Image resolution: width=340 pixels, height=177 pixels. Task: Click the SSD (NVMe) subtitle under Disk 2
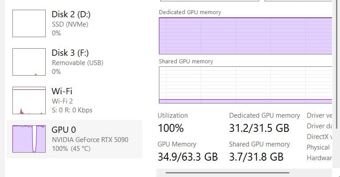(x=70, y=24)
